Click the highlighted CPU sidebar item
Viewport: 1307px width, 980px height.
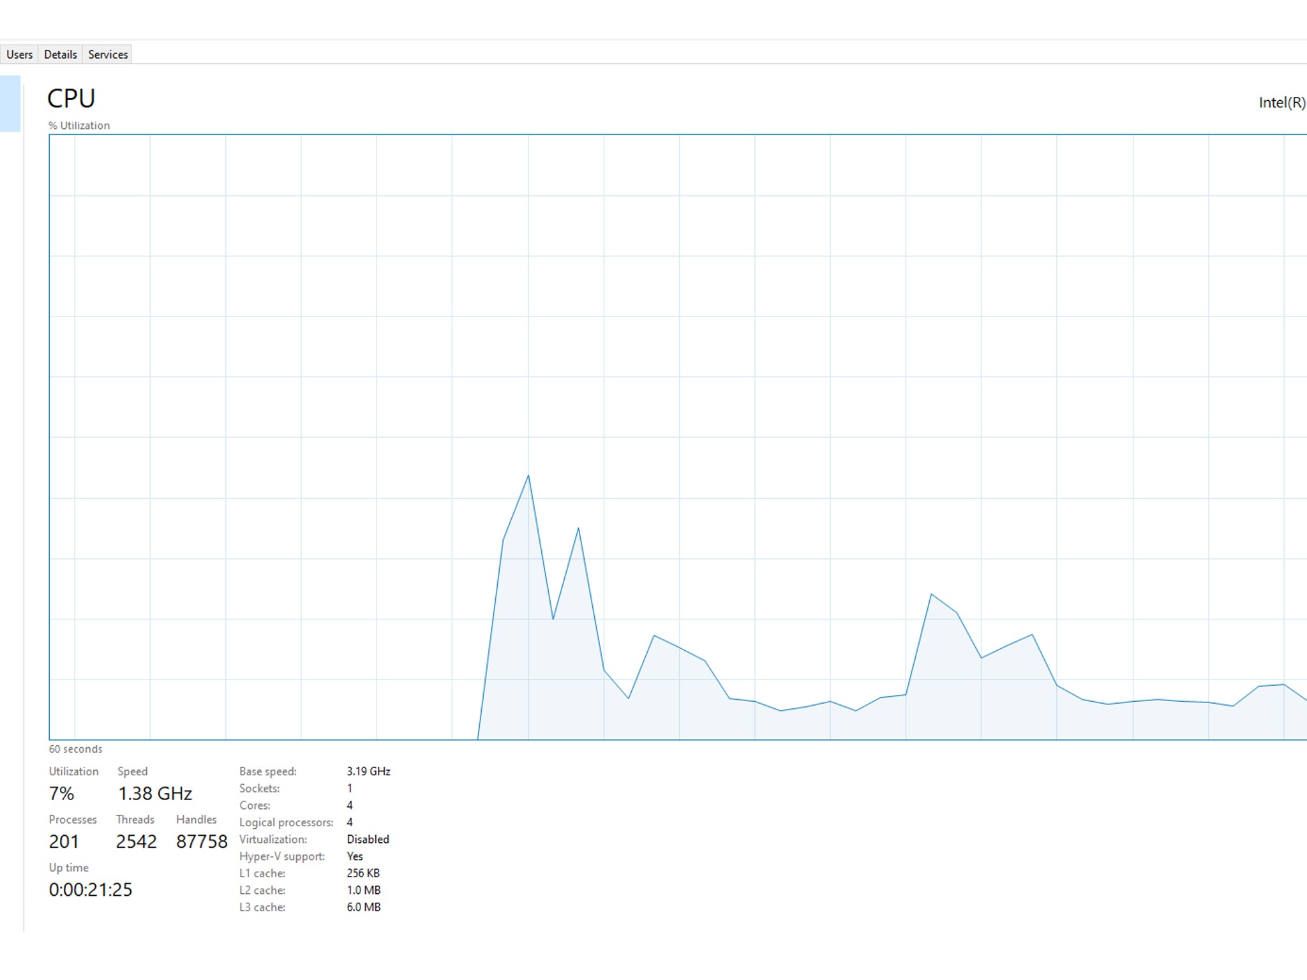[10, 103]
